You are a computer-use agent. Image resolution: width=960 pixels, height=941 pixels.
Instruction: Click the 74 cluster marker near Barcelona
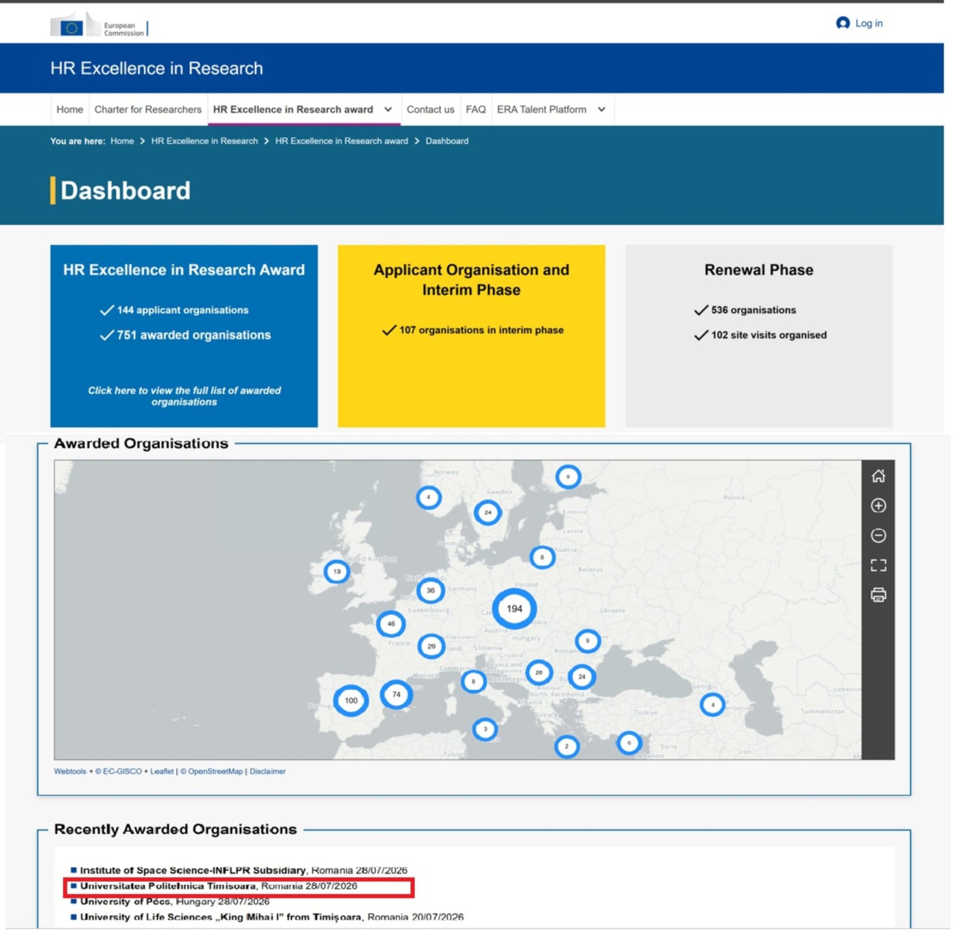point(396,694)
